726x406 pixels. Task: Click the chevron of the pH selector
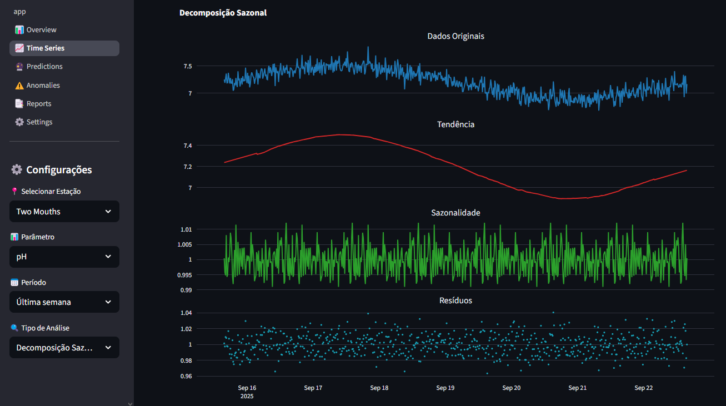pyautogui.click(x=108, y=257)
